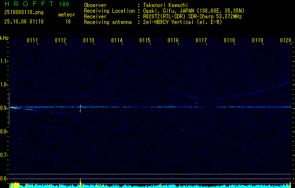This screenshot has width=295, height=188.
Task: Click the 0120 time marker
Action: pos(286,40)
